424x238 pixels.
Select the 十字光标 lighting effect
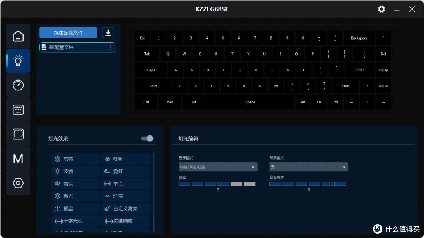click(76, 221)
